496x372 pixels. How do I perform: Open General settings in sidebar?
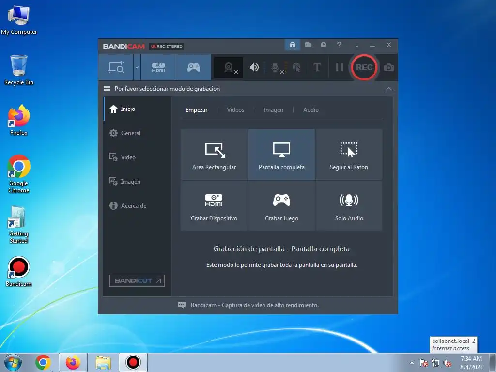137,133
